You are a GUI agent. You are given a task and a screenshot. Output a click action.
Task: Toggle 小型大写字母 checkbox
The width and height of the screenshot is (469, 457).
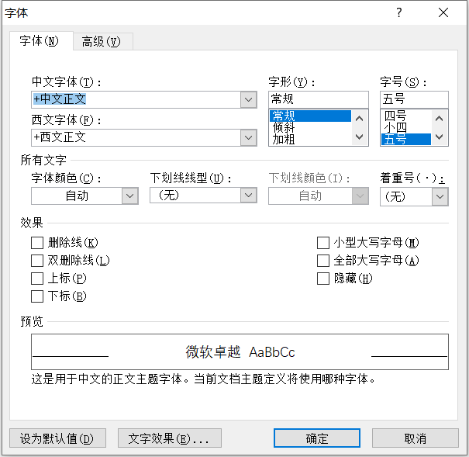click(x=323, y=243)
